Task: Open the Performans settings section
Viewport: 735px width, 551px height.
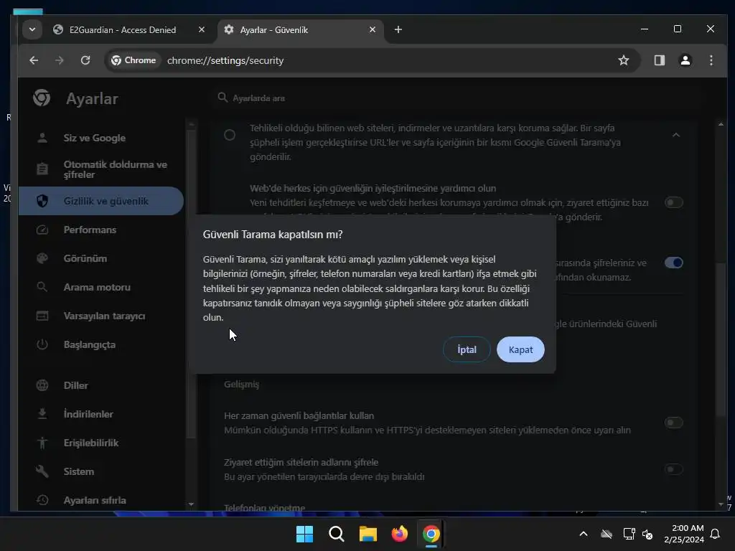Action: point(100,230)
